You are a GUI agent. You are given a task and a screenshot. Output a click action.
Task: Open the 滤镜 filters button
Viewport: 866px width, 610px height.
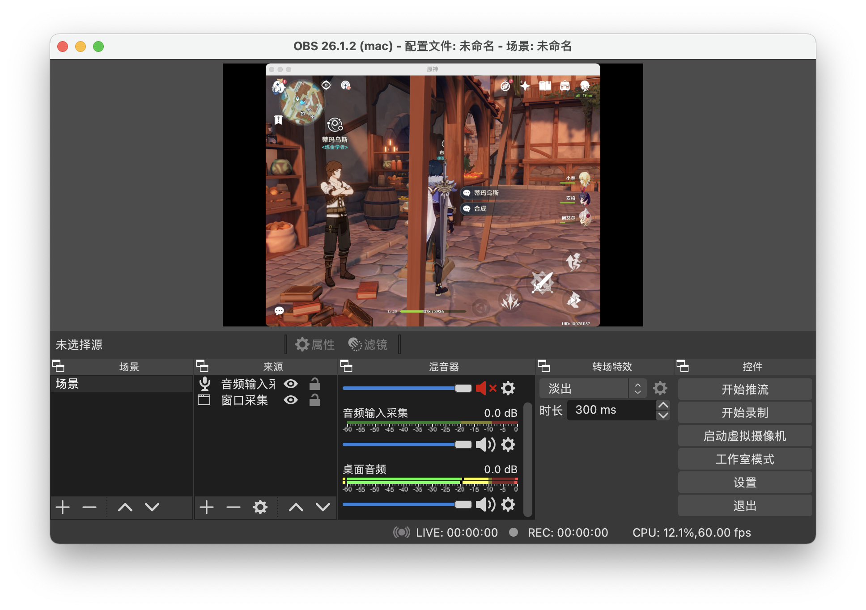(368, 344)
